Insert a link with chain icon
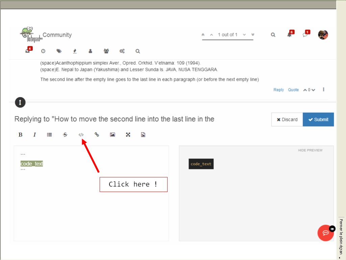Viewport: 346px width, 260px height. 97,135
